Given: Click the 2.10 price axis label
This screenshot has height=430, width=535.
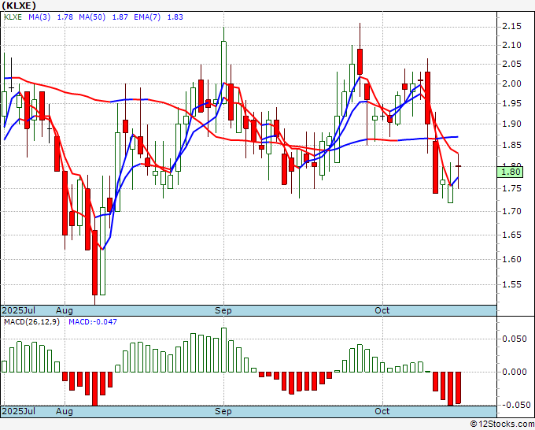Looking at the screenshot, I should coord(512,45).
